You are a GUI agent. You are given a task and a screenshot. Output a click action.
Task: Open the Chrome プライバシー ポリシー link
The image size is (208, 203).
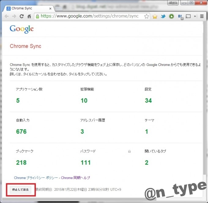(36, 178)
